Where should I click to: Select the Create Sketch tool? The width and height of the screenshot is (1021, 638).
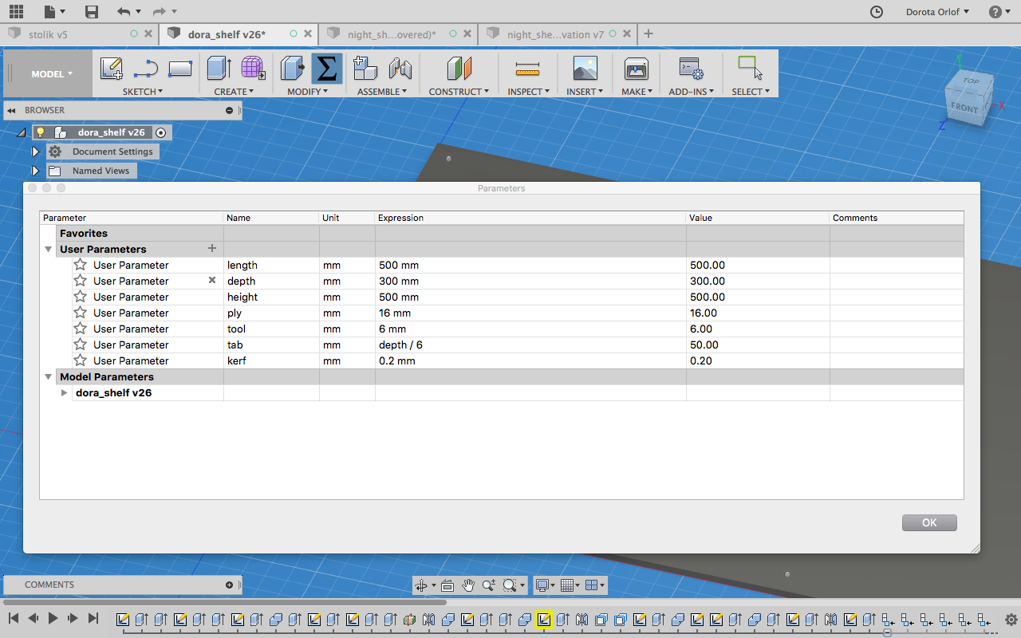click(x=112, y=69)
